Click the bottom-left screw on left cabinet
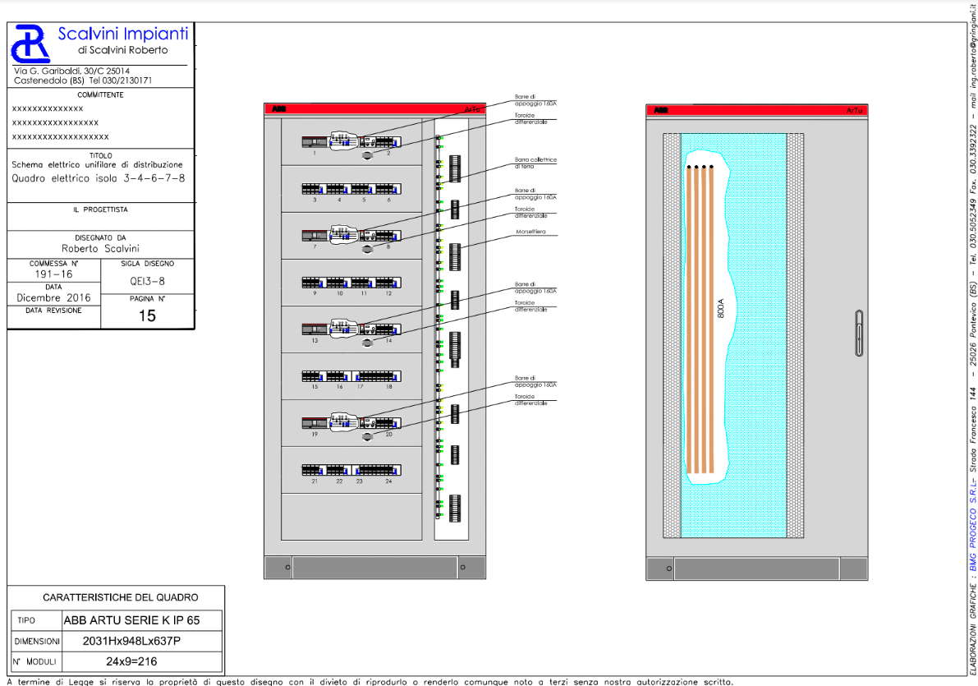The width and height of the screenshot is (978, 686). 287,567
